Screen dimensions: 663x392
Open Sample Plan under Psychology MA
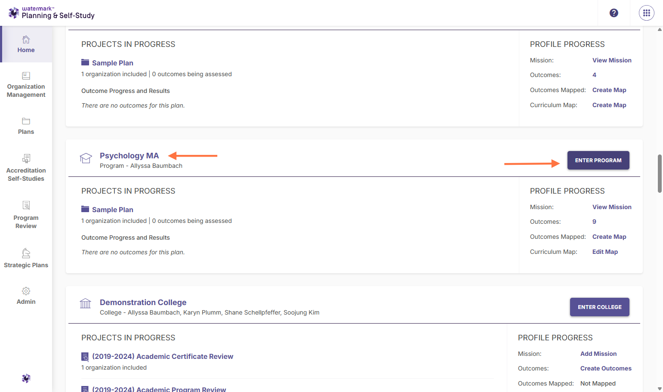(x=113, y=210)
